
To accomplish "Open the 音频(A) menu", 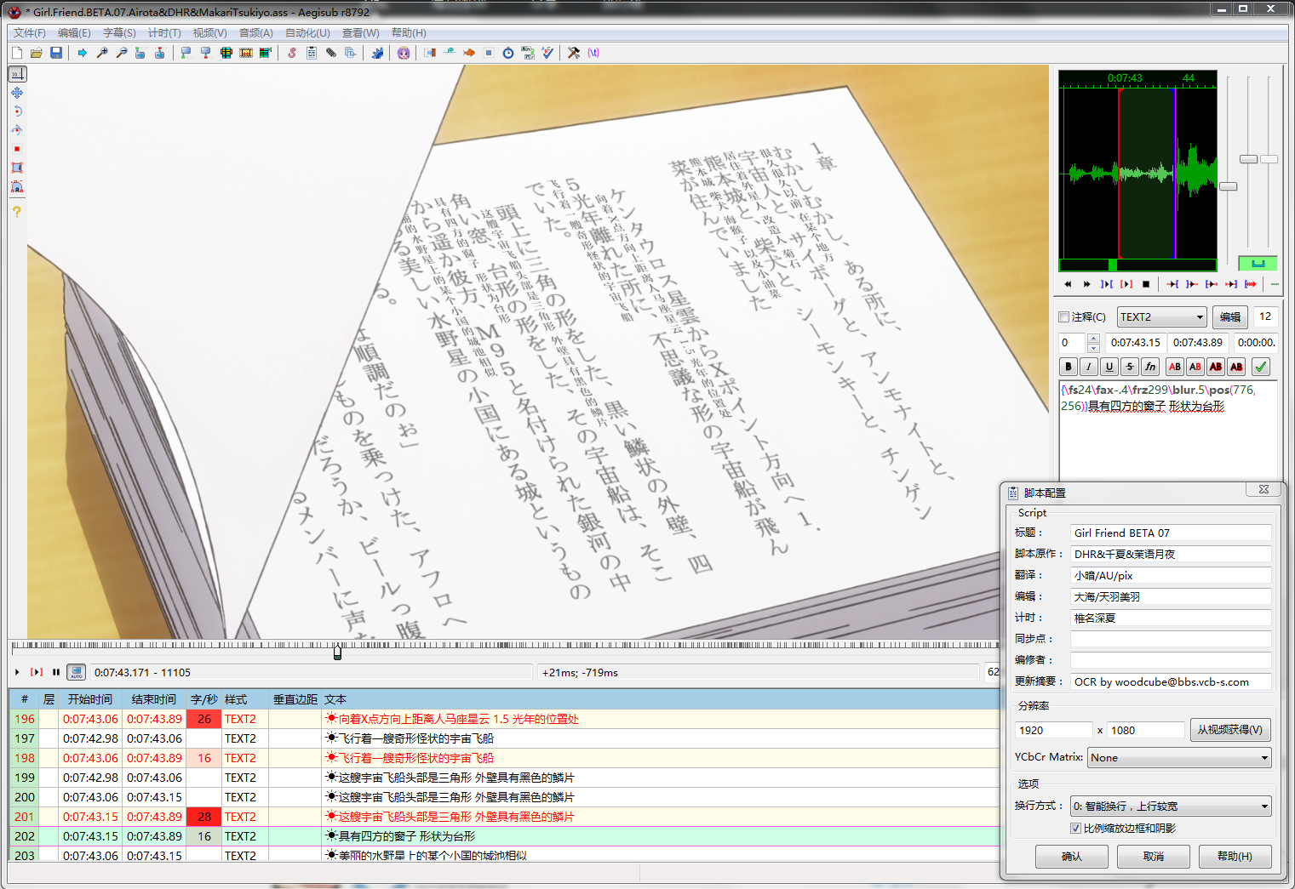I will [x=255, y=32].
